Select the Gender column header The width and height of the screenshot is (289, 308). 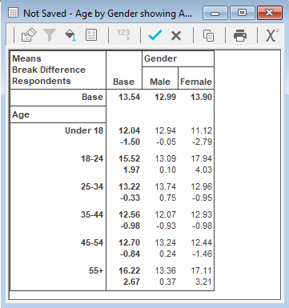(x=160, y=58)
